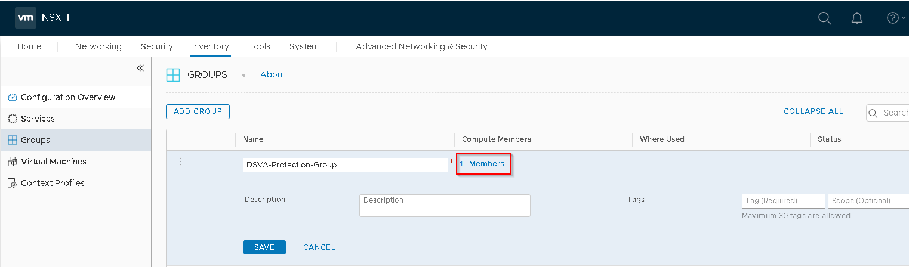The height and width of the screenshot is (267, 909).
Task: Click the search magnifier icon in header
Action: [x=824, y=18]
